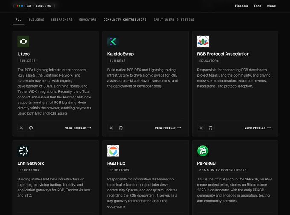This screenshot has height=215, width=290.
Task: Switch to the Builders tab
Action: click(x=36, y=20)
